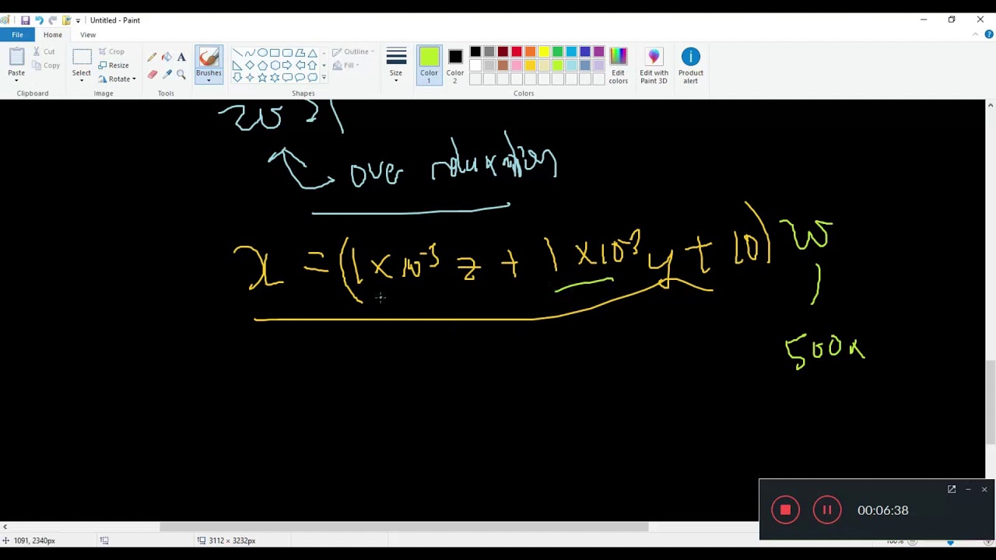The width and height of the screenshot is (996, 560).
Task: Select the Eraser tool
Action: [153, 74]
